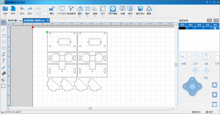Screen dimensions: 220x114
Task: Click the power value 70.00
Action: pyautogui.click(x=207, y=28)
